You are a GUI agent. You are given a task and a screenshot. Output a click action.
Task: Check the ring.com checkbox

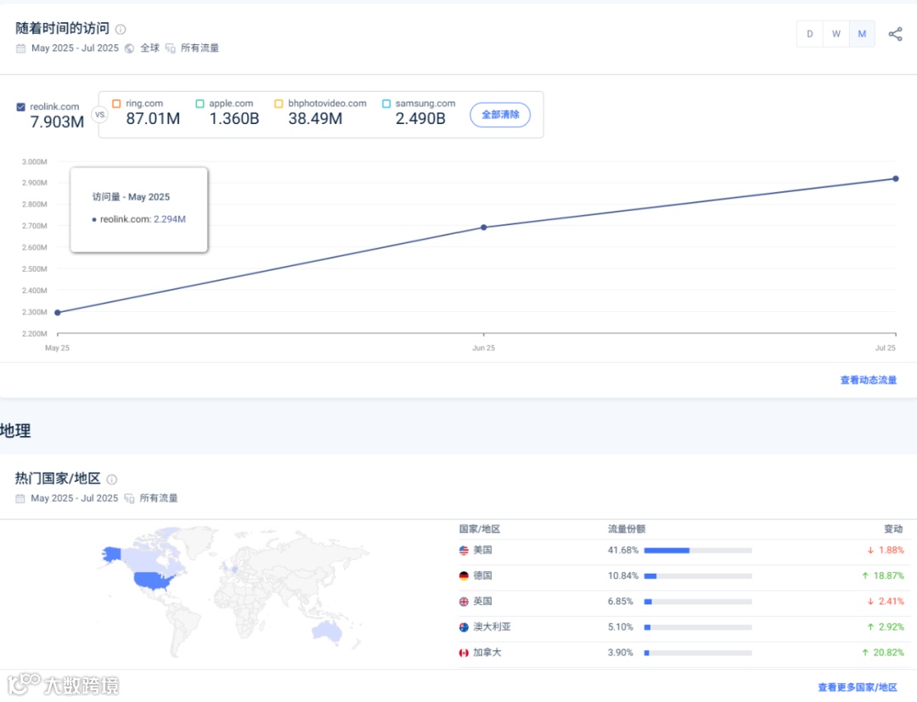tap(116, 104)
